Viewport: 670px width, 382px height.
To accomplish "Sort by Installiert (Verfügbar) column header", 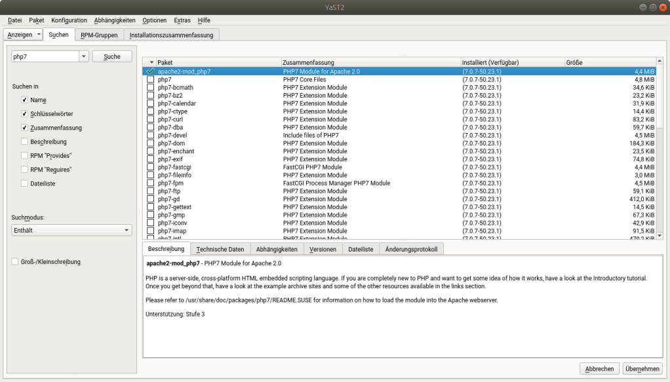I will click(513, 62).
